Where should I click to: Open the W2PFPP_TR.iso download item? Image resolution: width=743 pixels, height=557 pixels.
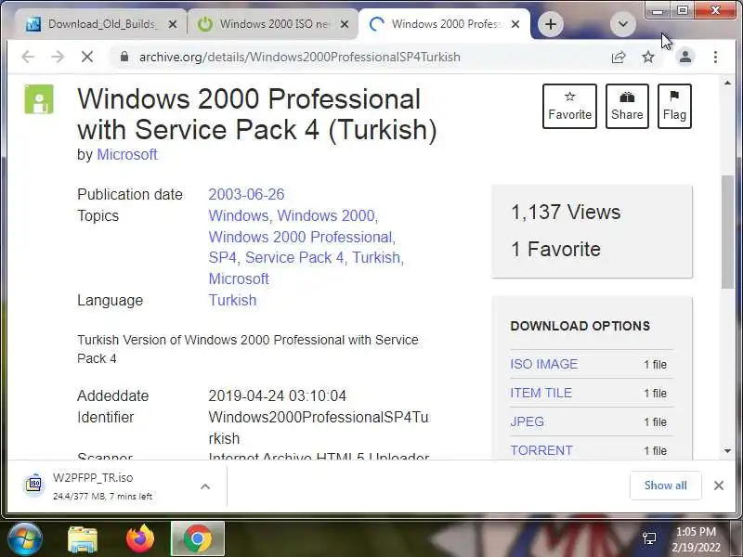tap(102, 486)
